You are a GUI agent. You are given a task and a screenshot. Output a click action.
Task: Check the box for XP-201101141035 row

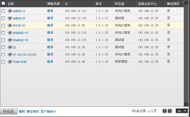click(3, 55)
